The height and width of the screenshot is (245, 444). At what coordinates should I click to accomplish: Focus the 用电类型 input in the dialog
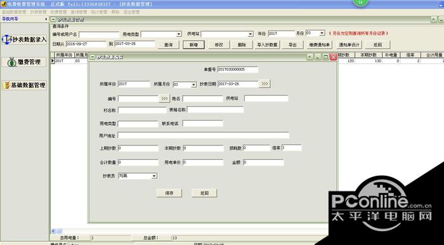(138, 124)
